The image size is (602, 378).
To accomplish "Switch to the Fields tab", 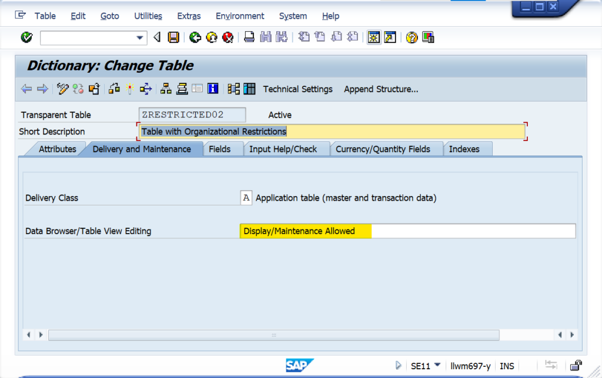I will 220,149.
